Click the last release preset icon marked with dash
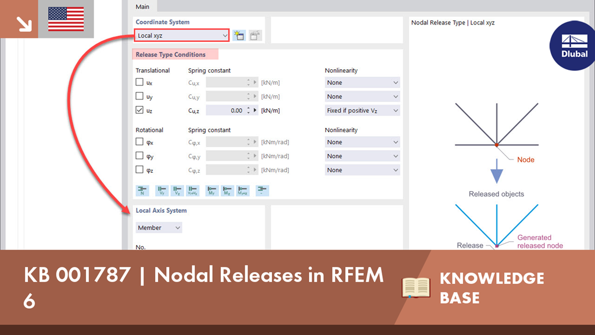Viewport: 595px width, 335px height. click(262, 190)
